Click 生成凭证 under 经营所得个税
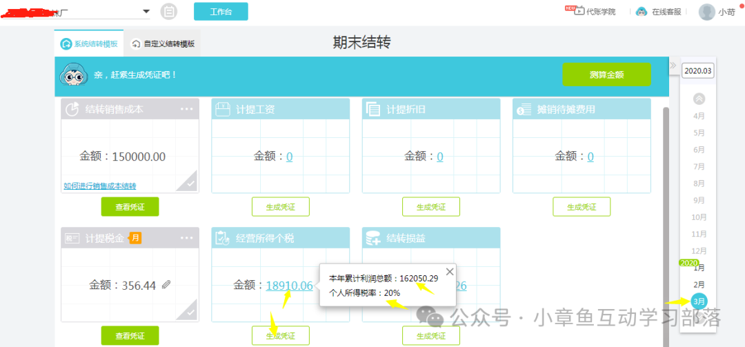745x347 pixels. [280, 335]
